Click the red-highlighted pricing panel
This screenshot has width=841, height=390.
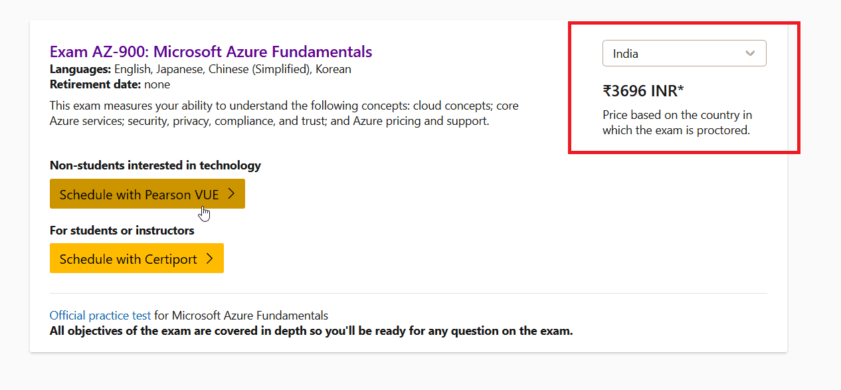(x=684, y=88)
